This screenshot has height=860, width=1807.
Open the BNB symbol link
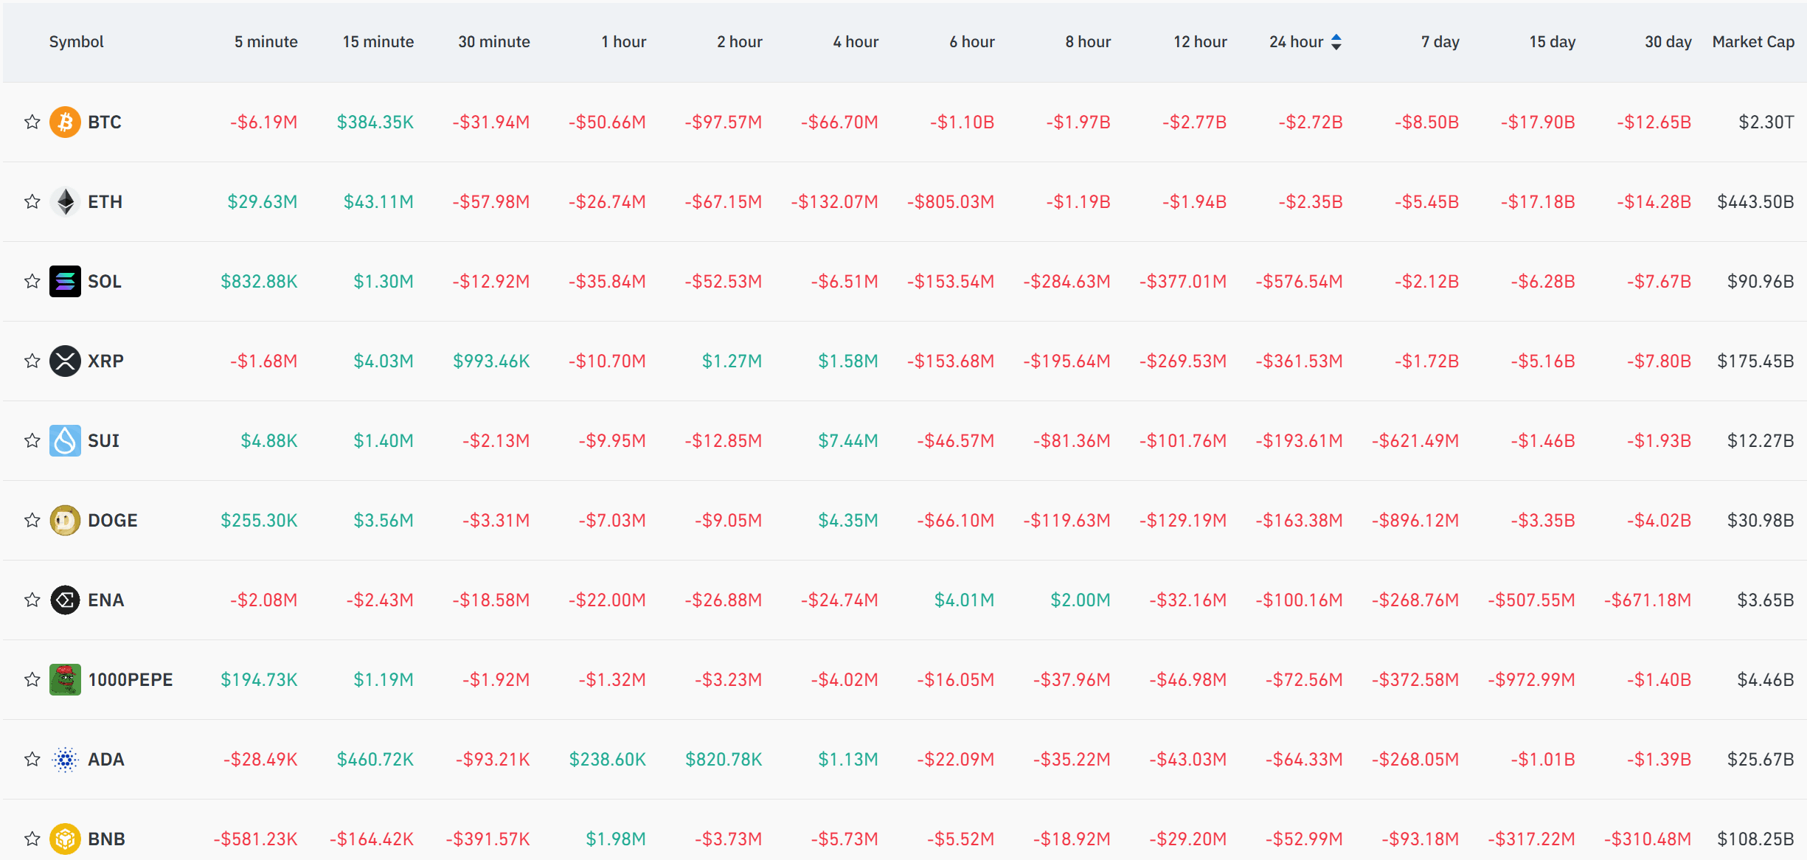tap(107, 839)
